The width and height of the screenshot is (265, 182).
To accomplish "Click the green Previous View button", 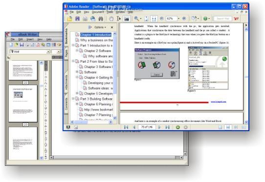I will coord(178,127).
